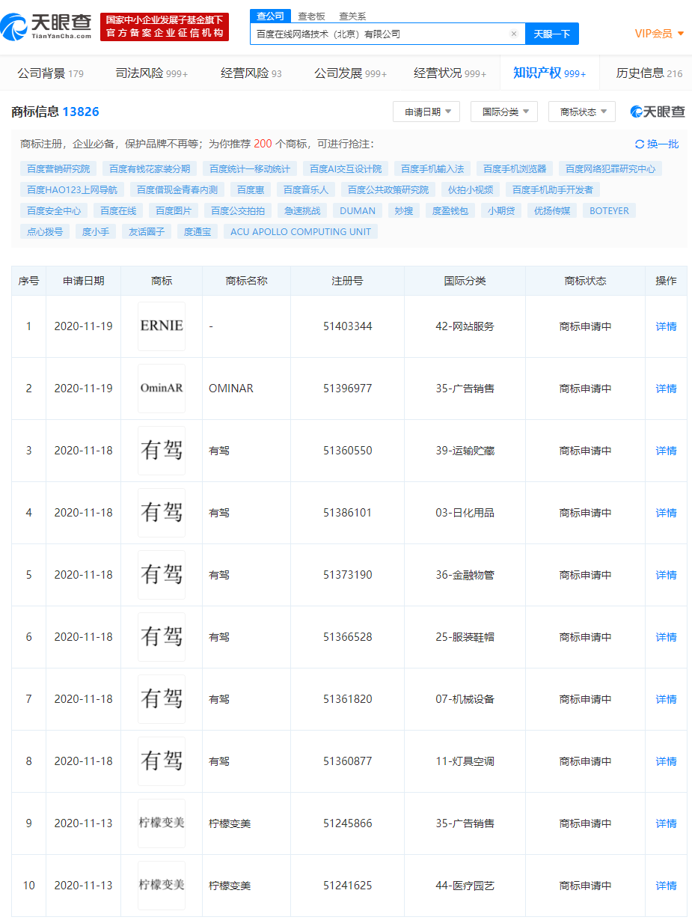This screenshot has width=692, height=920.
Task: Select 百度营销研究院 trademark tag
Action: pos(58,169)
